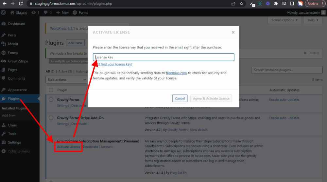Open Settings link under Stripe Add-On
This screenshot has height=182, width=327.
pyautogui.click(x=63, y=124)
